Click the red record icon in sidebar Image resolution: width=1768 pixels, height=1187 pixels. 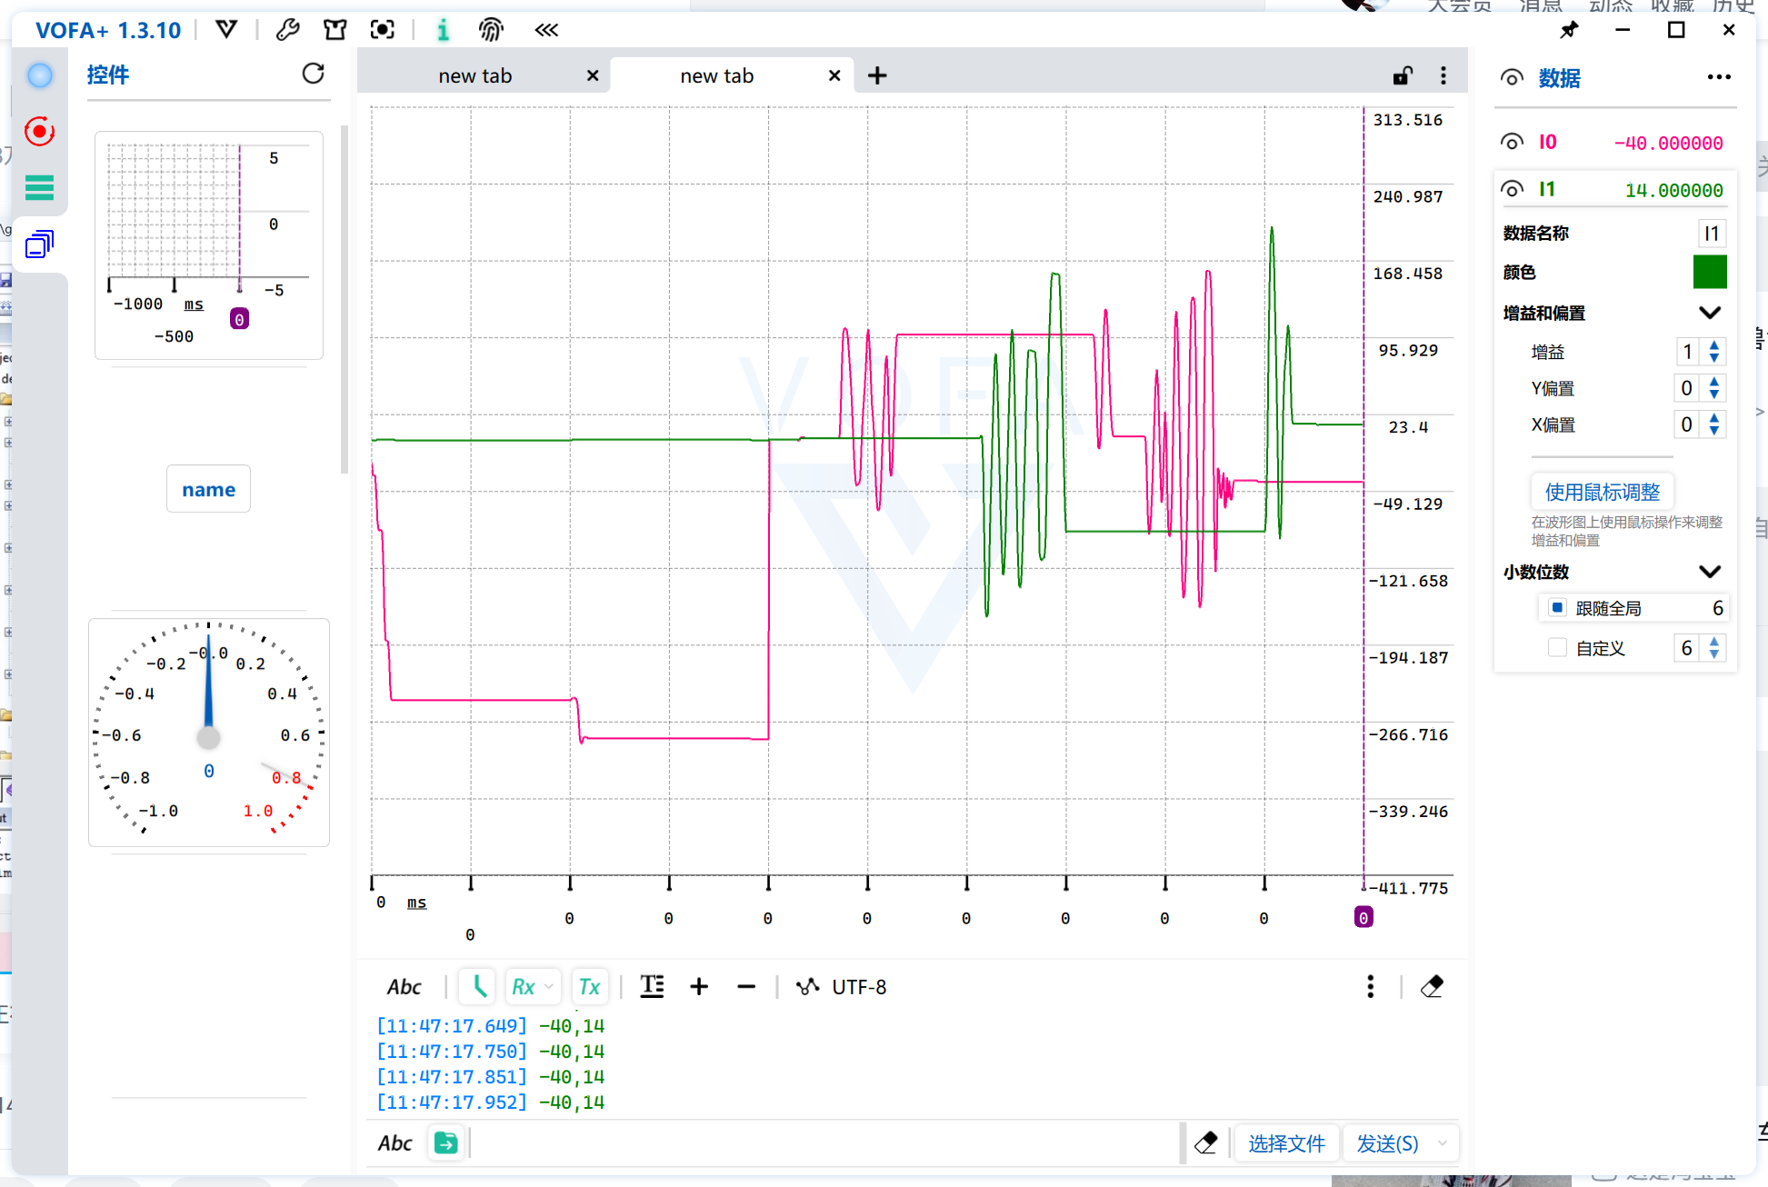click(40, 132)
